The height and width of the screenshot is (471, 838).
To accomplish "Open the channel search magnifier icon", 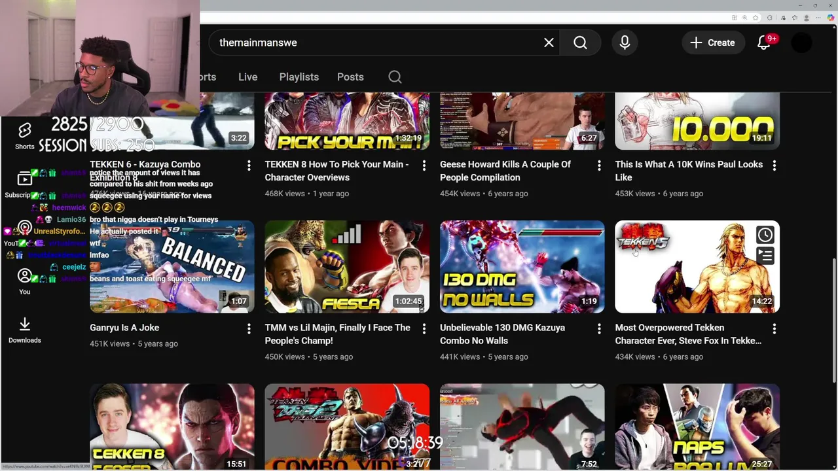I will pyautogui.click(x=395, y=77).
